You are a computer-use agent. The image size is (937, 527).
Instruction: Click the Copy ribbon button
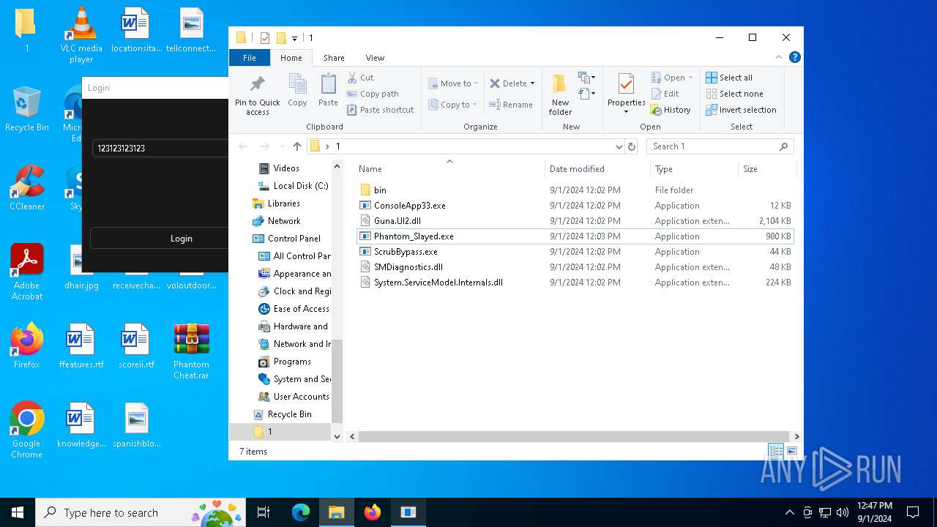click(x=297, y=91)
